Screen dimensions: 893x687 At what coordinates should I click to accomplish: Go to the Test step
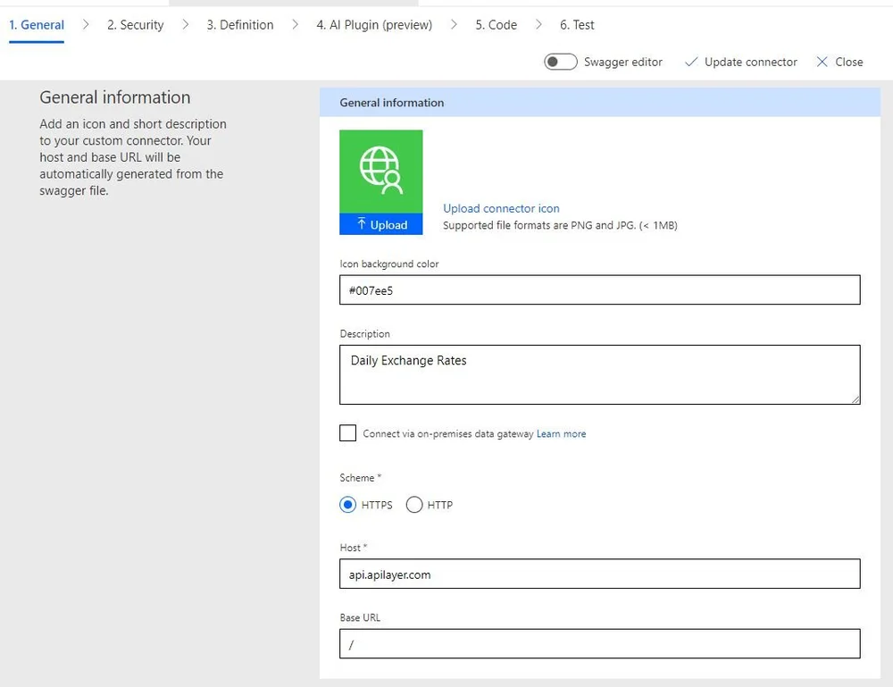[x=577, y=25]
